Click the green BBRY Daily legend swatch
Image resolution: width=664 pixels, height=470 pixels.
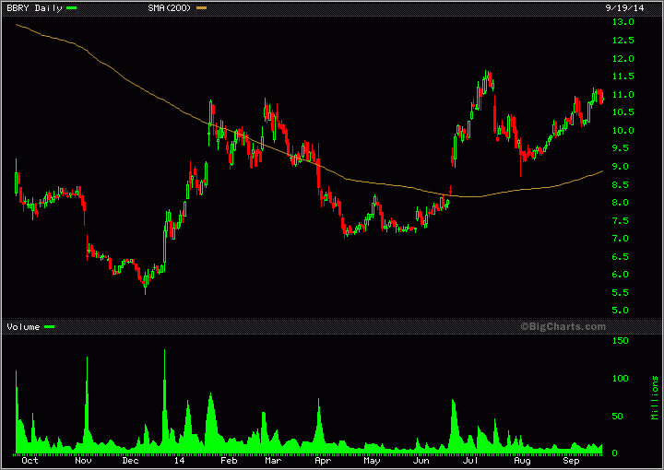point(71,8)
